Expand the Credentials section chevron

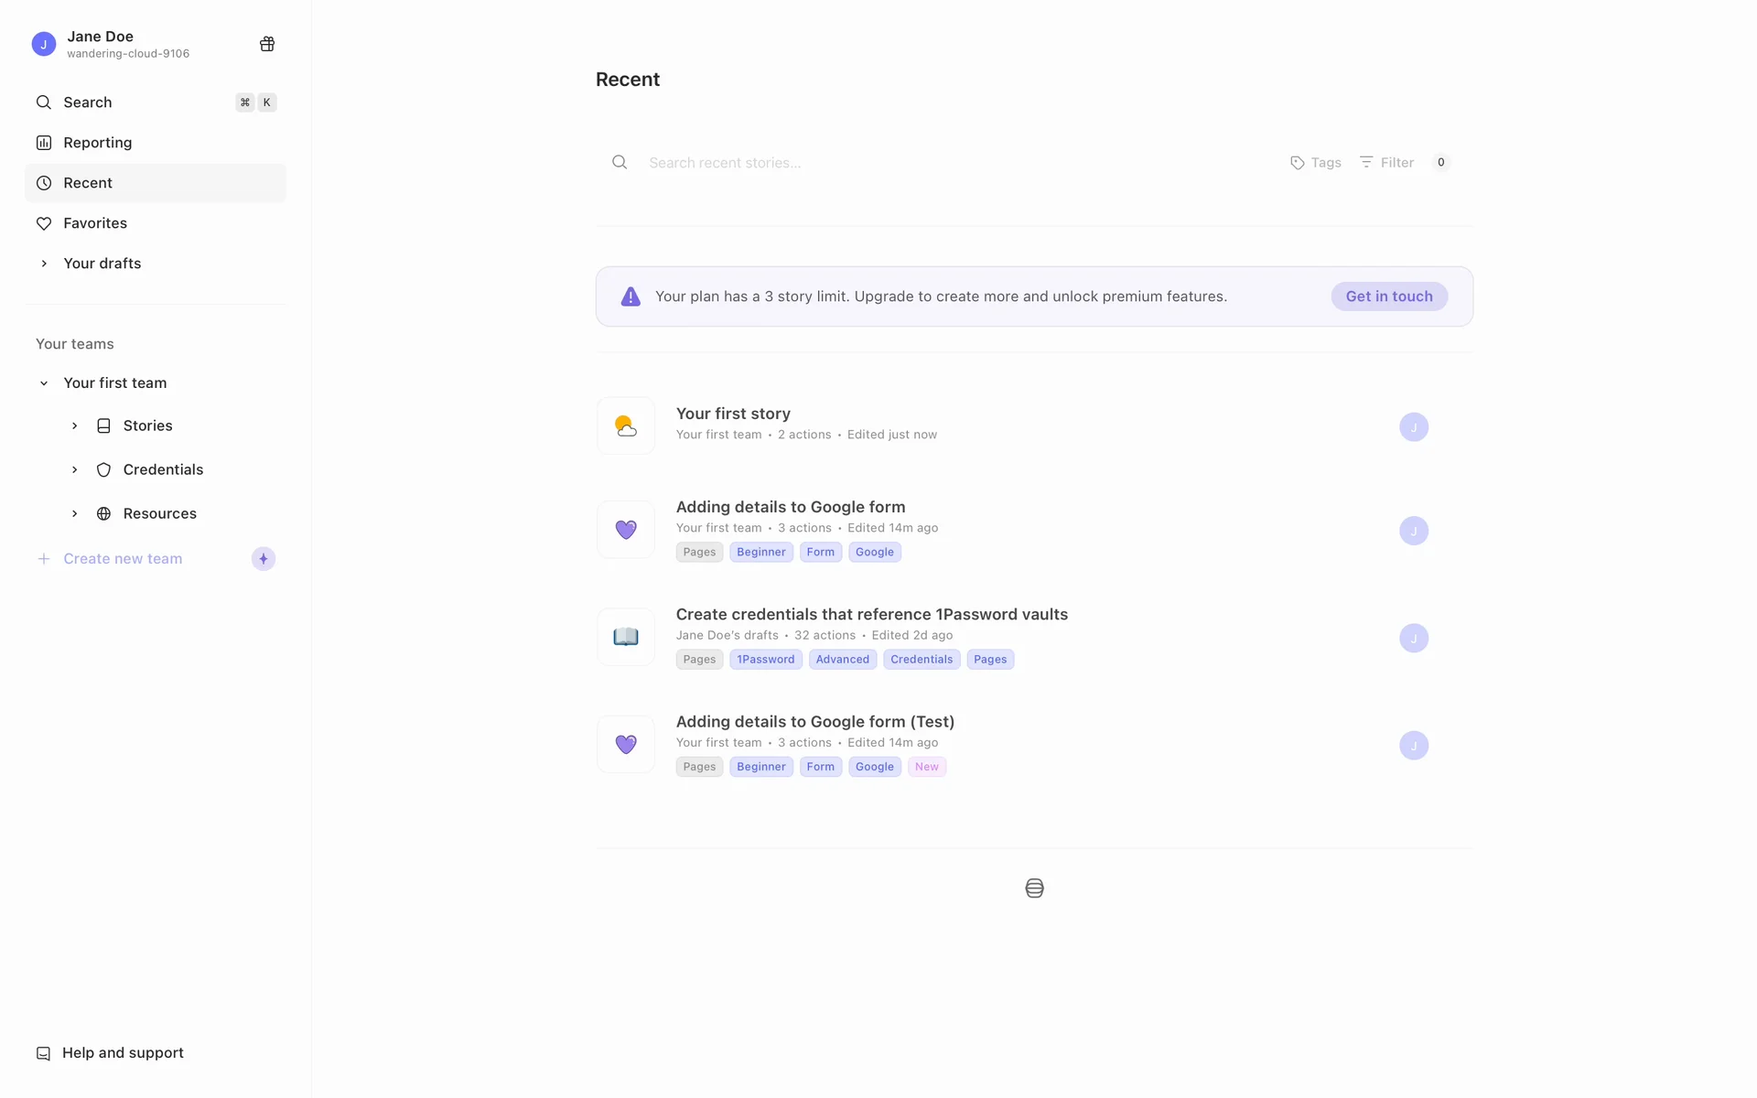pyautogui.click(x=75, y=470)
